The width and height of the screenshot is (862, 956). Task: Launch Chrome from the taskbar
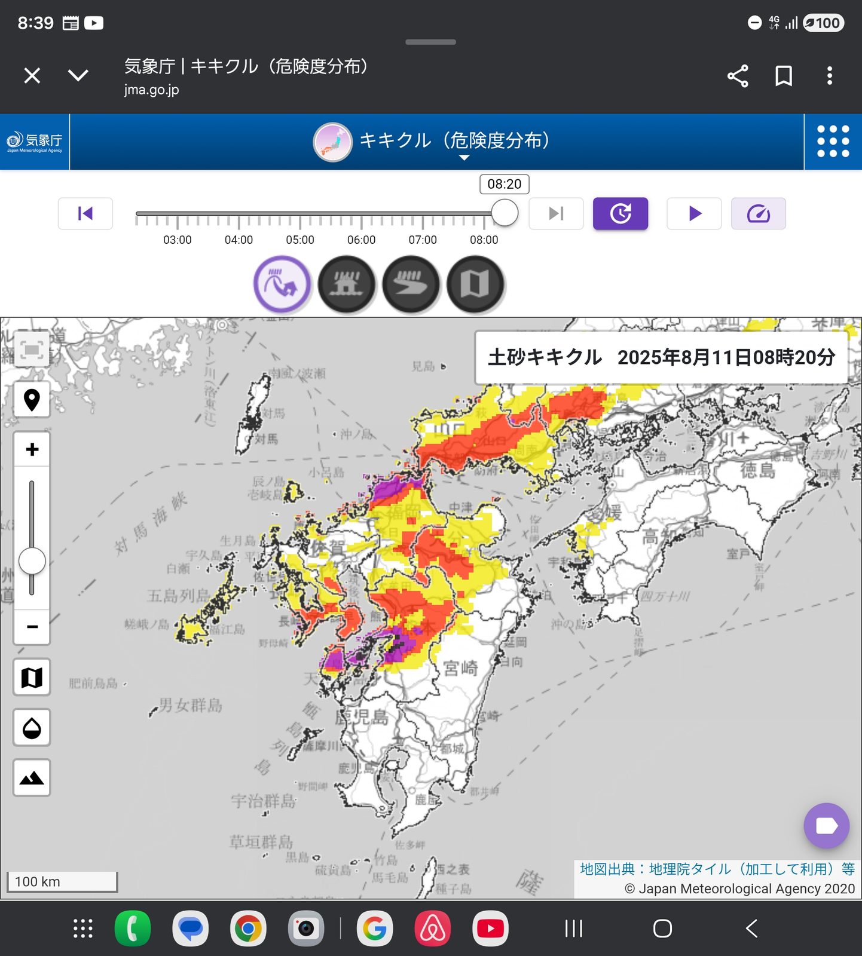click(x=248, y=929)
